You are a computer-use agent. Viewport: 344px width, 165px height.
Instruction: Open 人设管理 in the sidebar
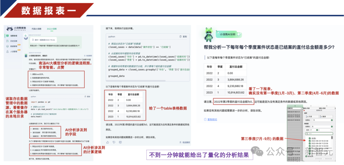pos(13,52)
